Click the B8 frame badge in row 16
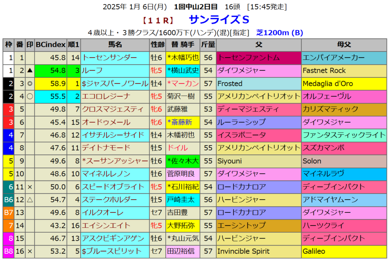390x262 pixels. (x=8, y=251)
